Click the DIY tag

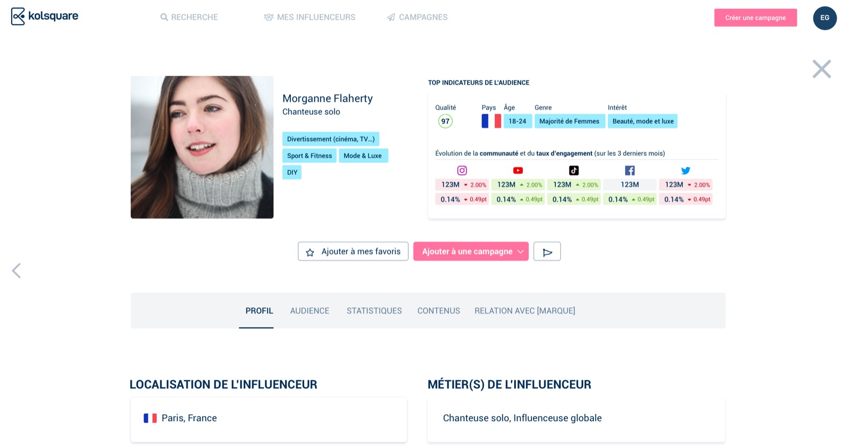tap(292, 172)
